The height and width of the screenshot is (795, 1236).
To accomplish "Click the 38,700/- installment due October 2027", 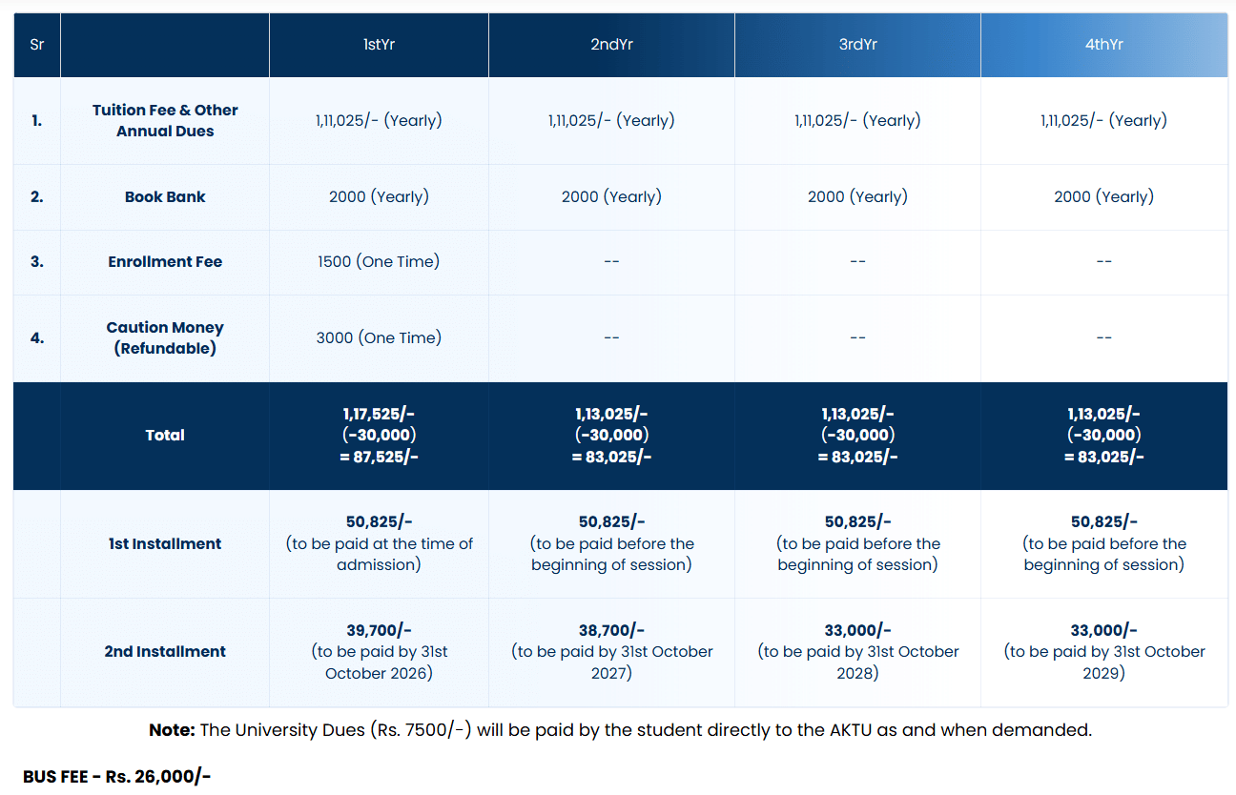I will coord(611,631).
